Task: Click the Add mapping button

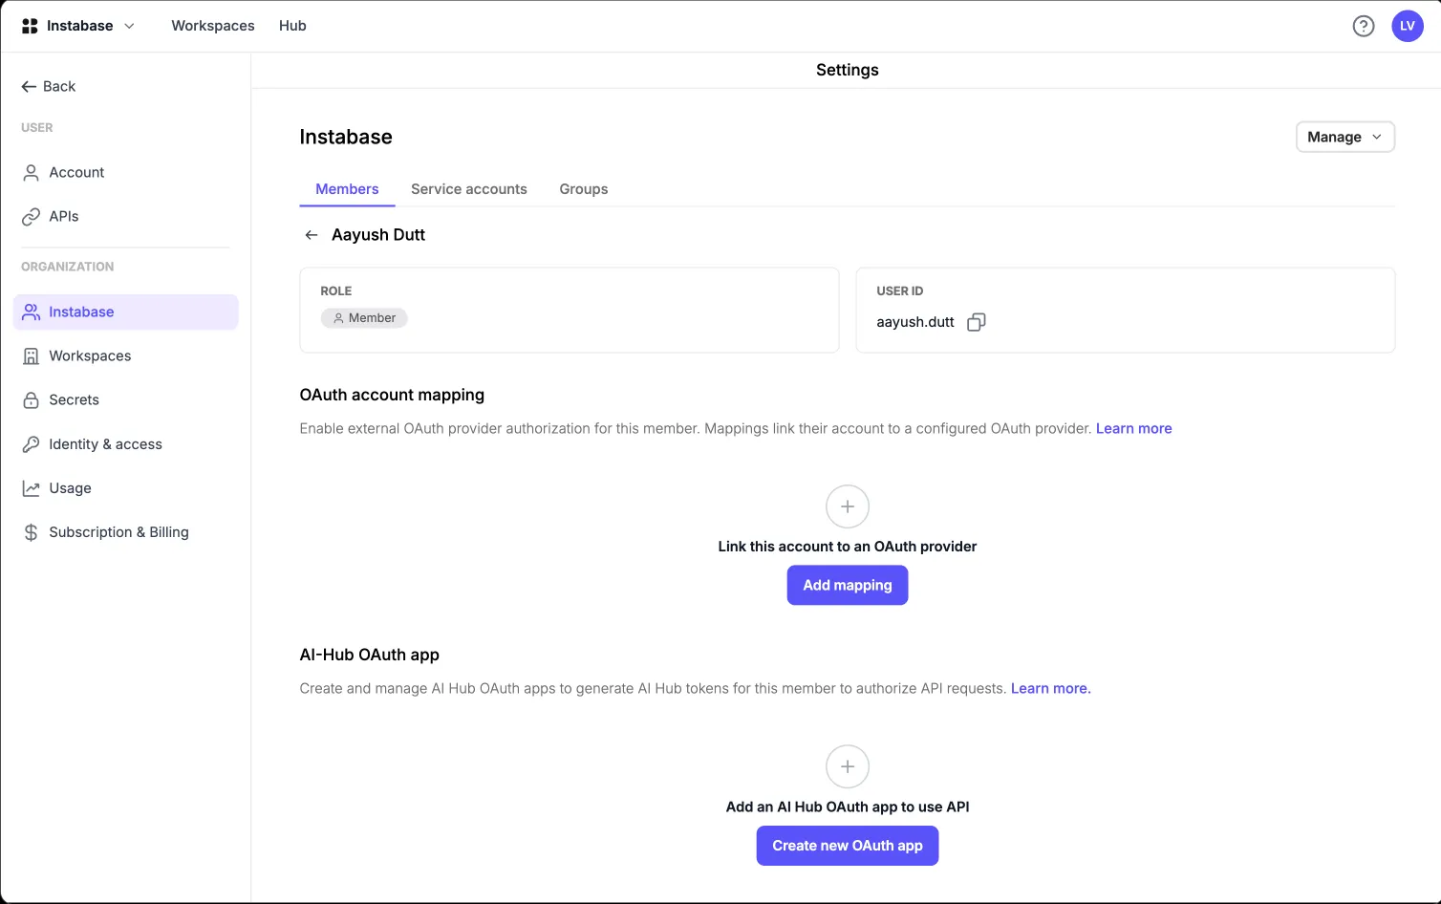Action: 848,585
